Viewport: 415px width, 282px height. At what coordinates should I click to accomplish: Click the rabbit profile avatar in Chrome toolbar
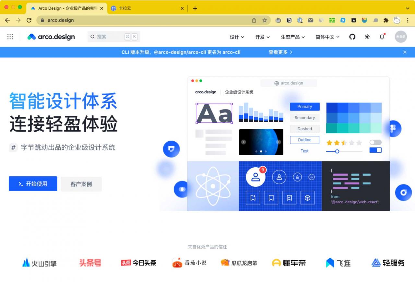(397, 20)
